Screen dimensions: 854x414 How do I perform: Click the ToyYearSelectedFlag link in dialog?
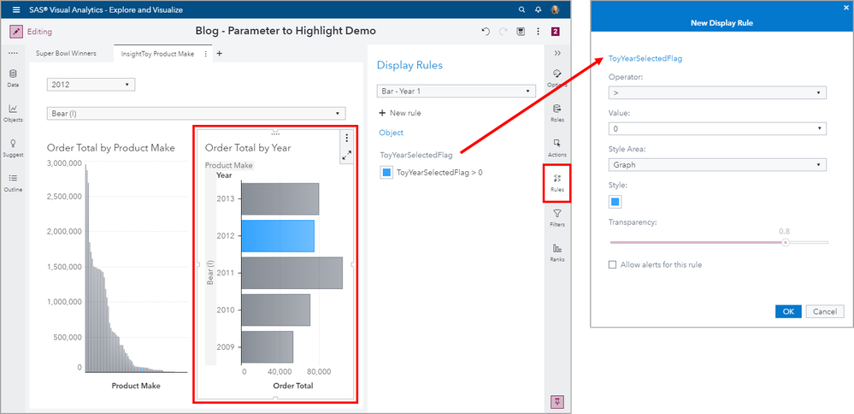click(x=645, y=59)
